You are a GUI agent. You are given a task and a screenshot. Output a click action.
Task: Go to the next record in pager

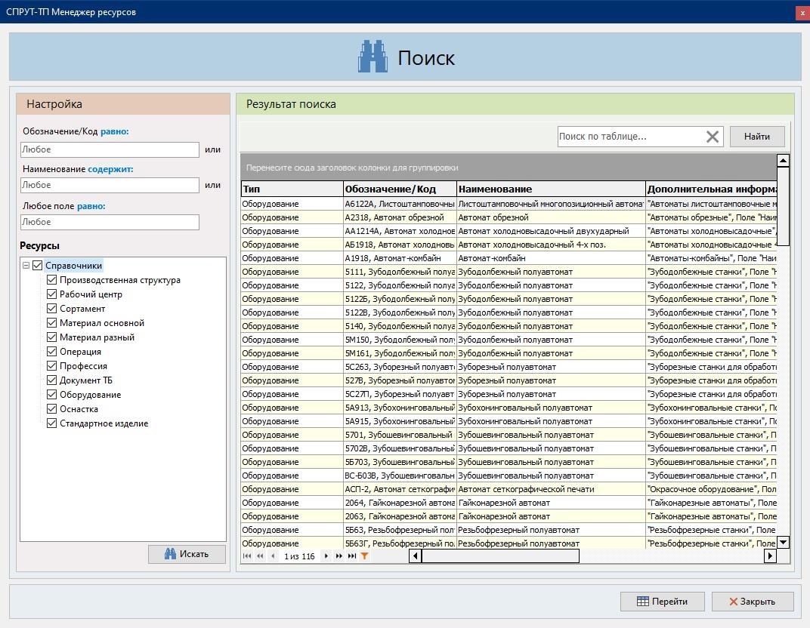(x=326, y=556)
